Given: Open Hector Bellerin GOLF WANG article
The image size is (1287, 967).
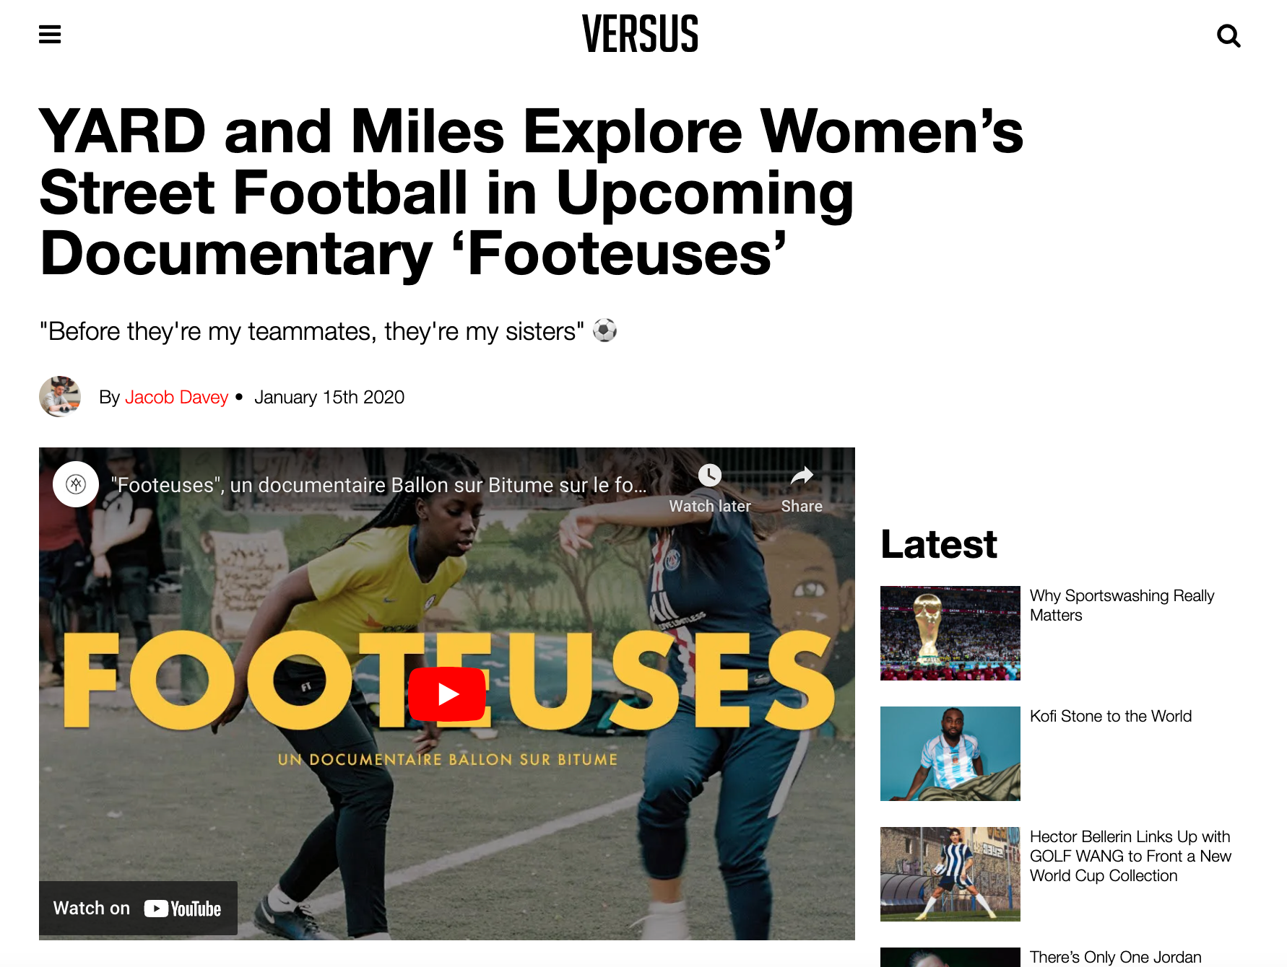Looking at the screenshot, I should tap(1130, 856).
